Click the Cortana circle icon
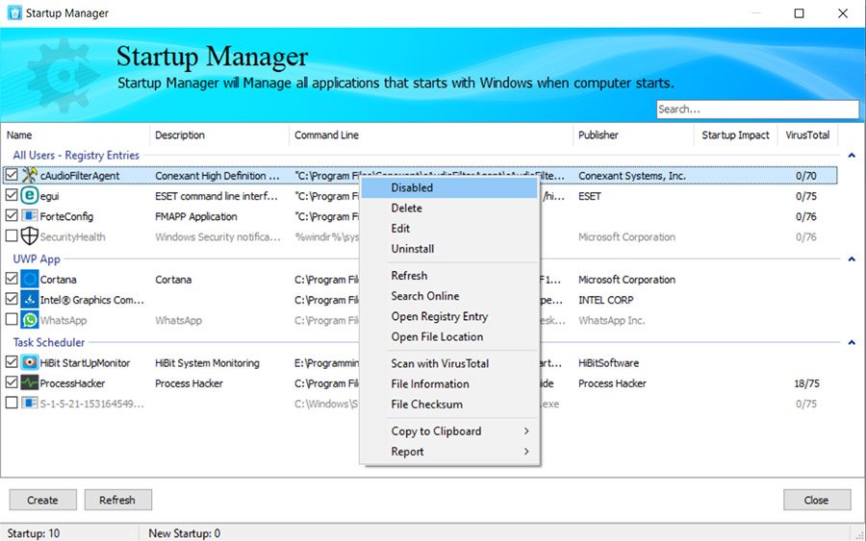866x541 pixels. coord(29,279)
